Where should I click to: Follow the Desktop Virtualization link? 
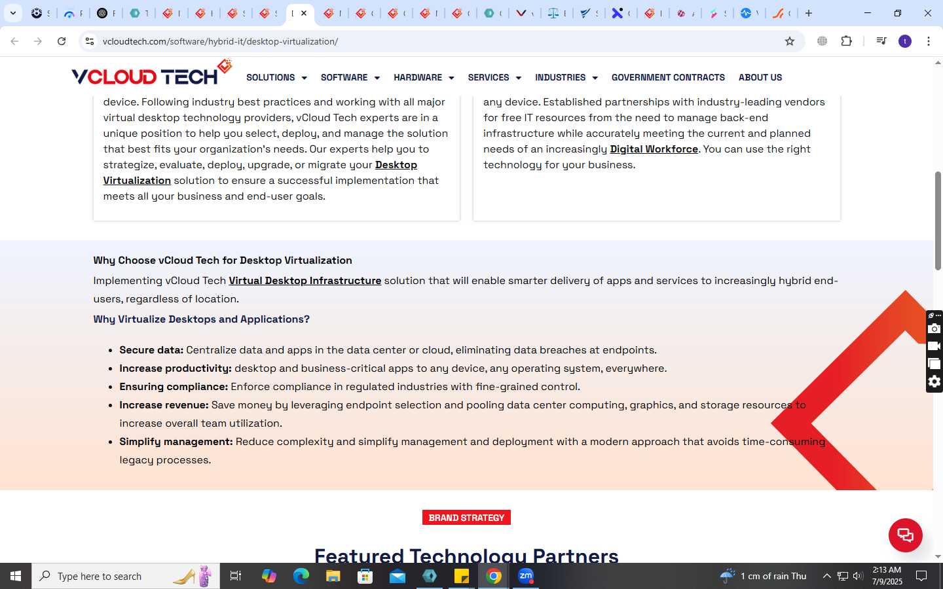[x=260, y=173]
